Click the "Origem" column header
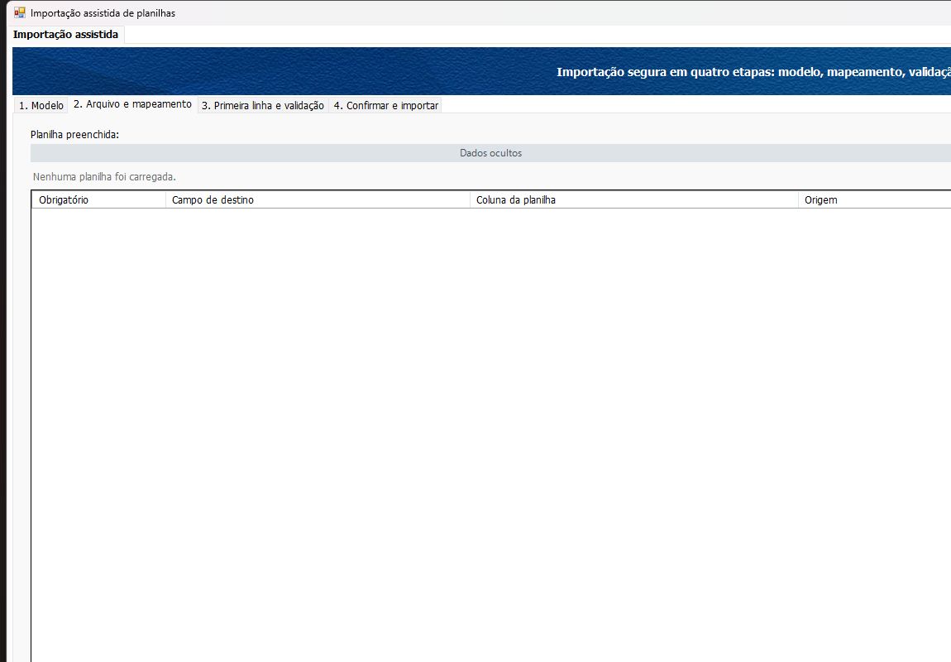The width and height of the screenshot is (951, 662). [x=875, y=199]
